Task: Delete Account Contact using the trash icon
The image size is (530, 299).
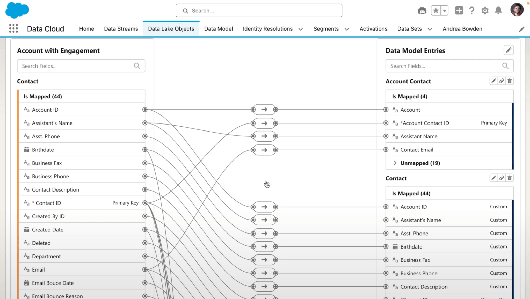Action: point(510,81)
